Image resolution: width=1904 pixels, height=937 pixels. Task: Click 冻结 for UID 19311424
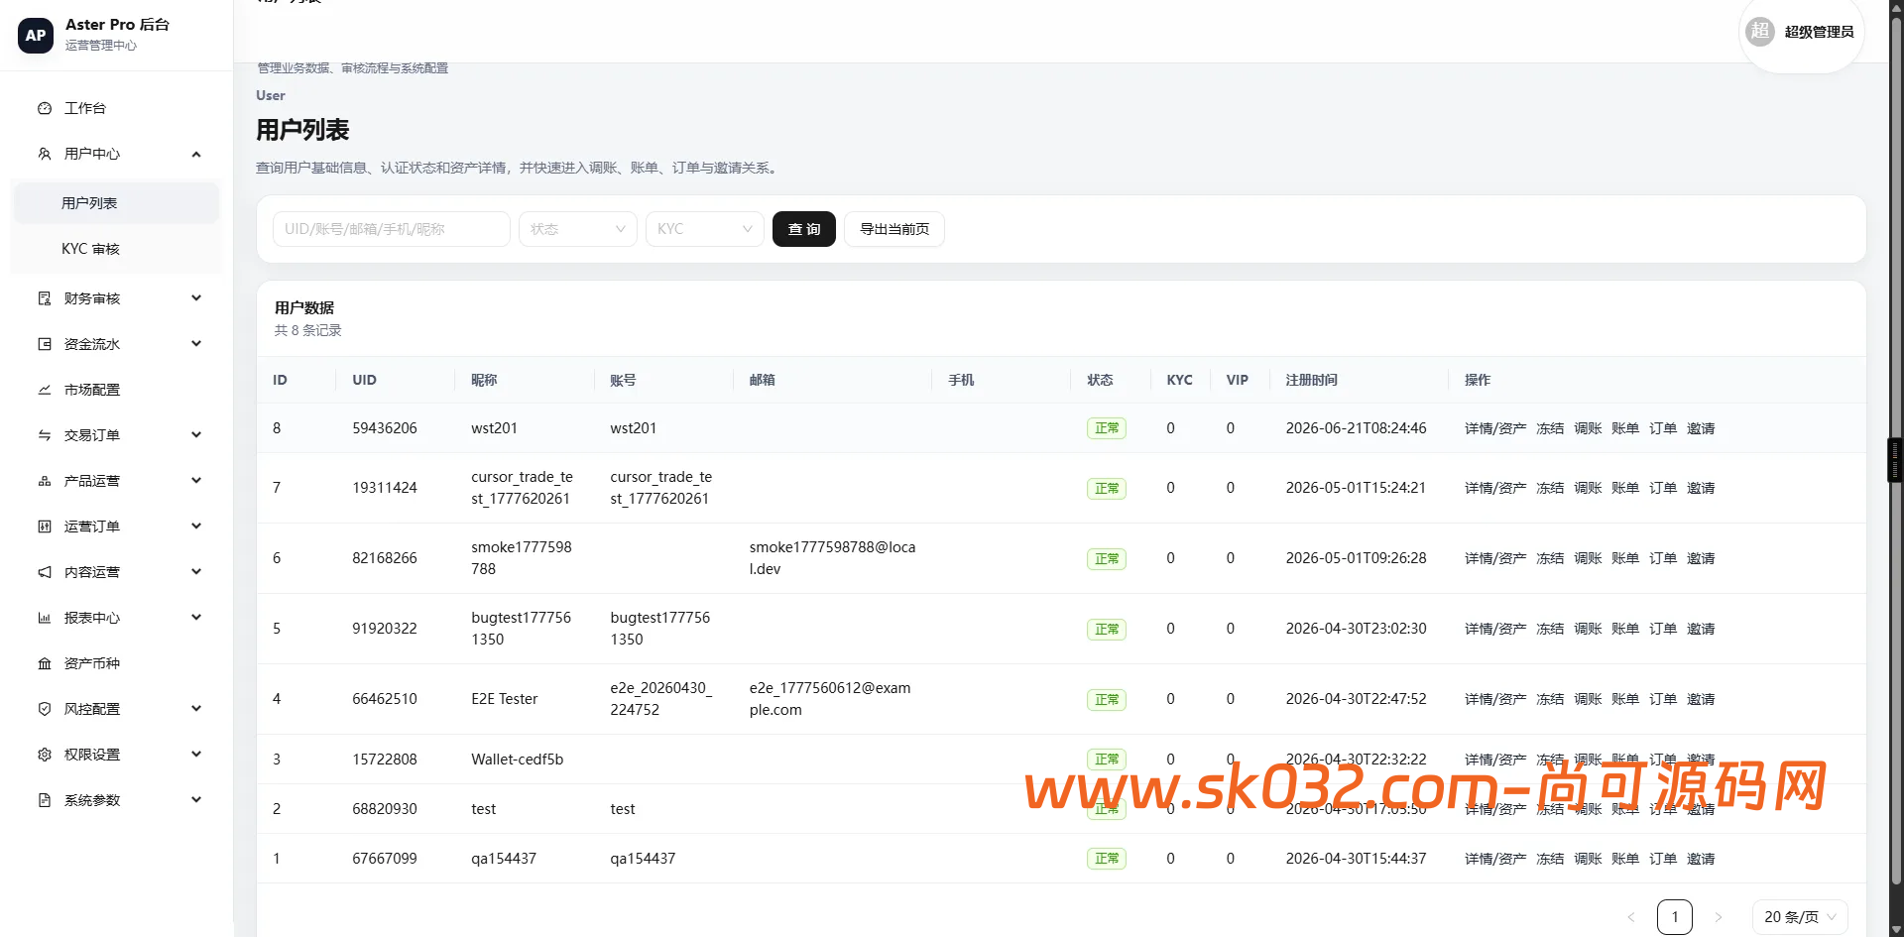pos(1550,488)
